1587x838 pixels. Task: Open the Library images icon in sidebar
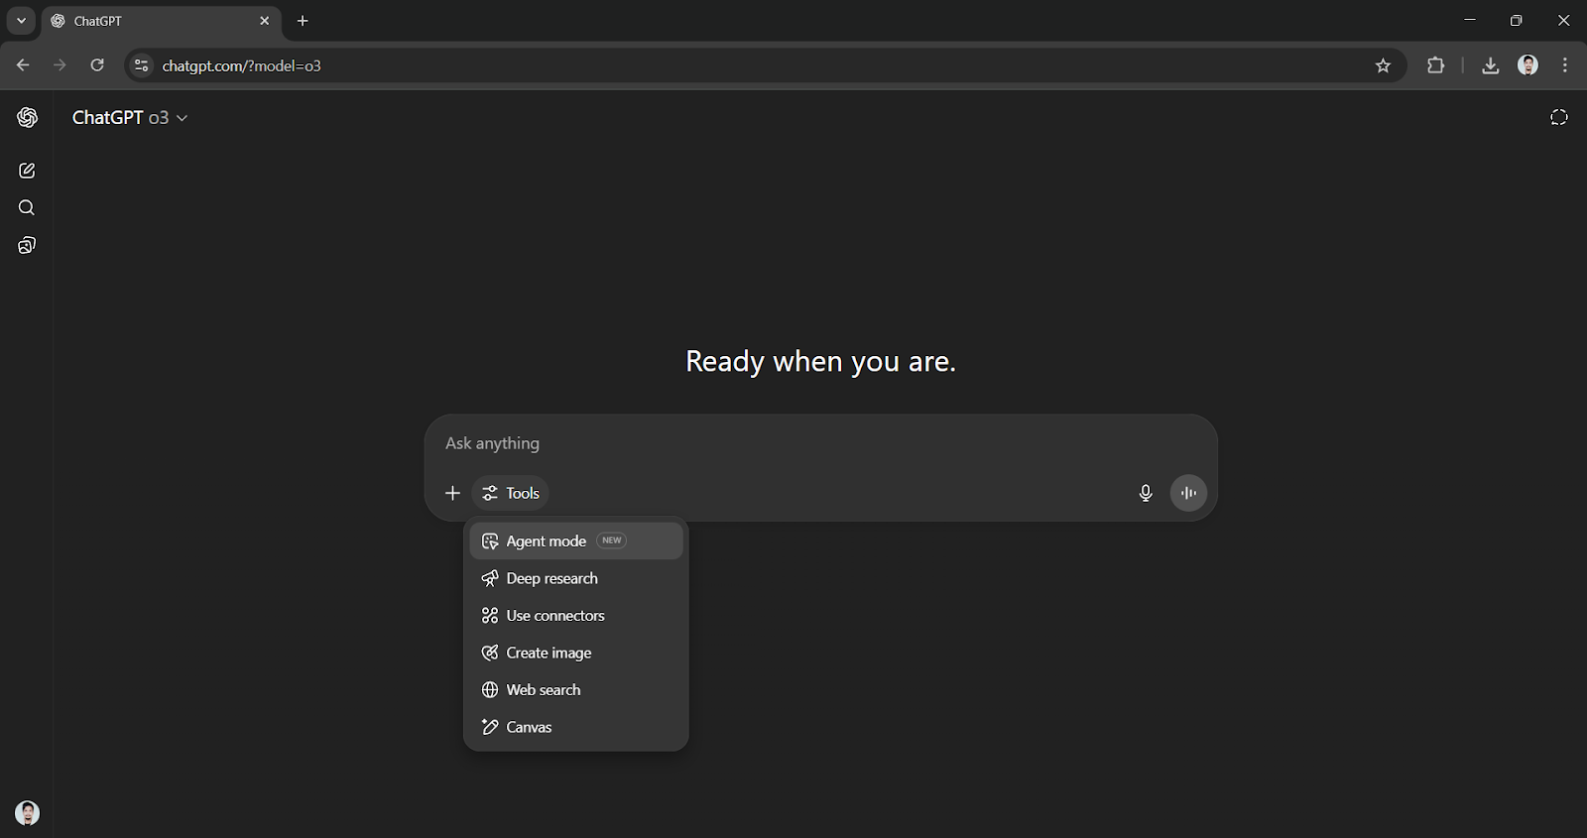click(27, 245)
